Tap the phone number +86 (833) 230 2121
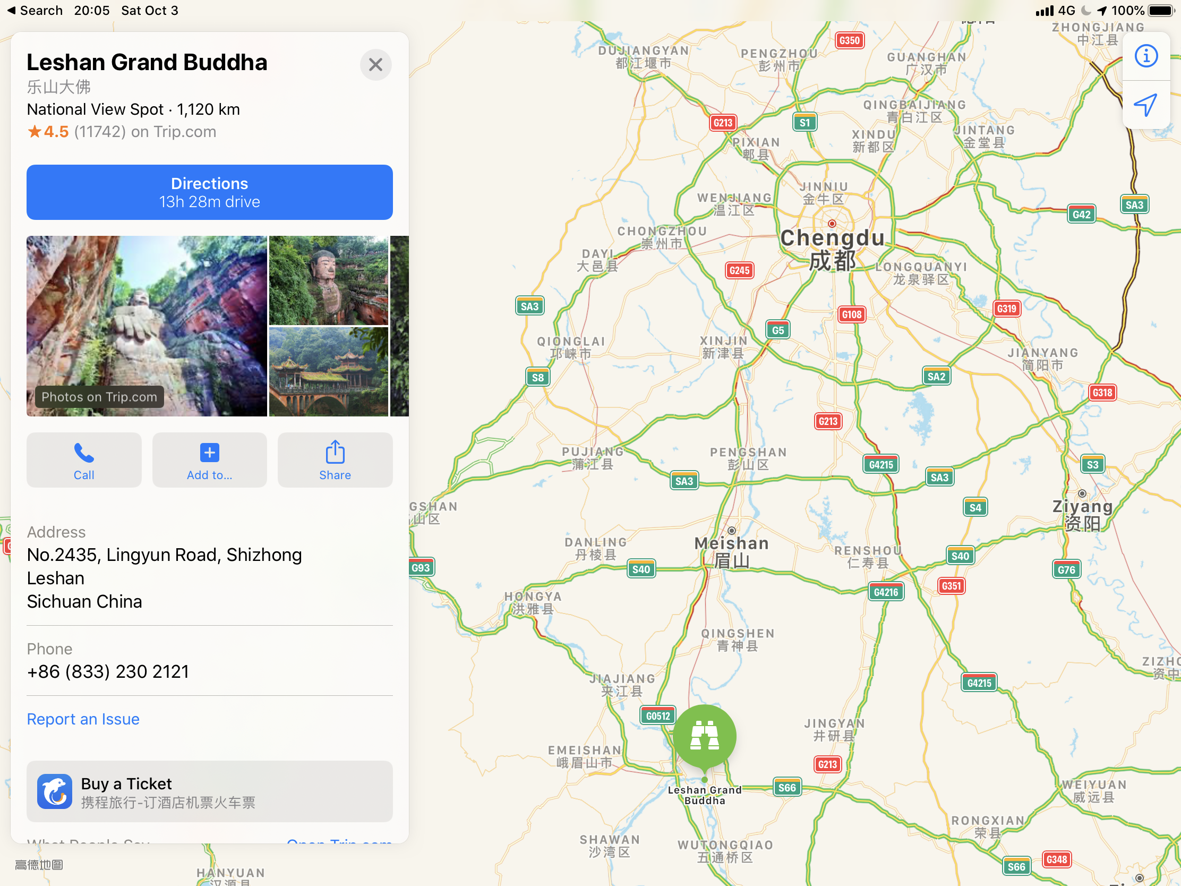This screenshot has width=1181, height=886. [108, 671]
